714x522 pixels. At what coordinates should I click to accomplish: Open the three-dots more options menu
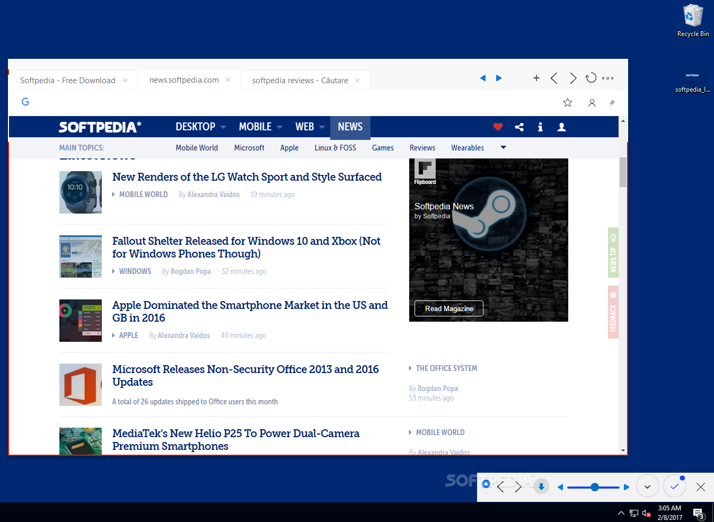[608, 78]
